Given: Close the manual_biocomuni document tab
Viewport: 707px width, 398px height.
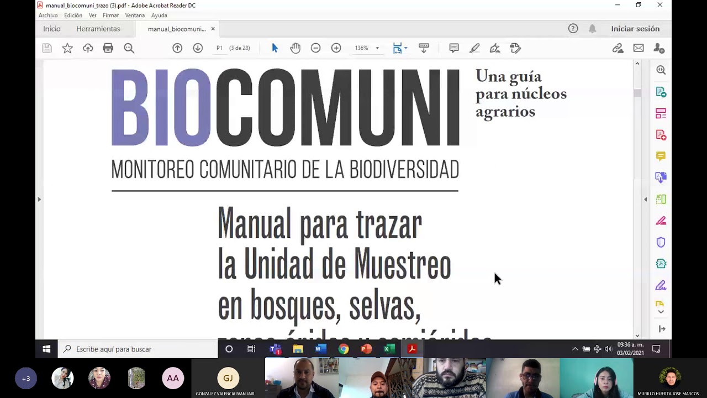Looking at the screenshot, I should click(213, 29).
